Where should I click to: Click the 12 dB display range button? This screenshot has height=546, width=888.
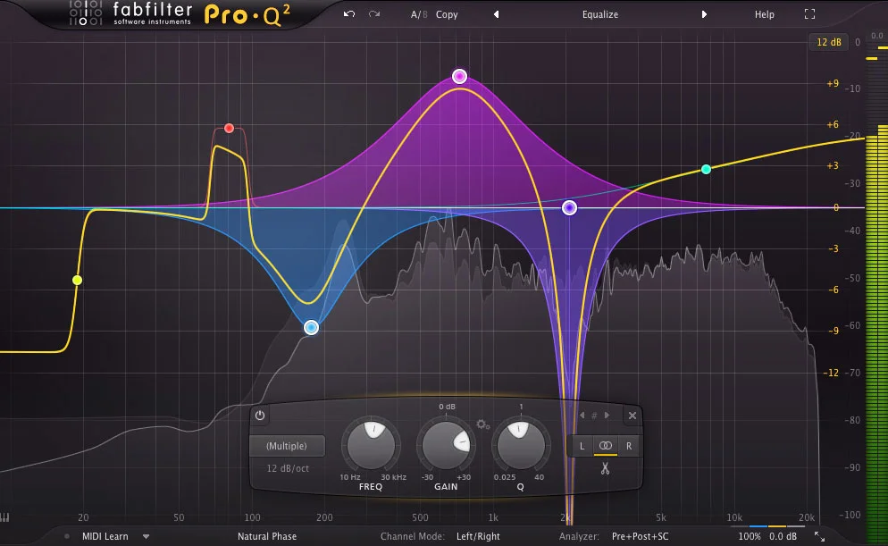pos(828,42)
